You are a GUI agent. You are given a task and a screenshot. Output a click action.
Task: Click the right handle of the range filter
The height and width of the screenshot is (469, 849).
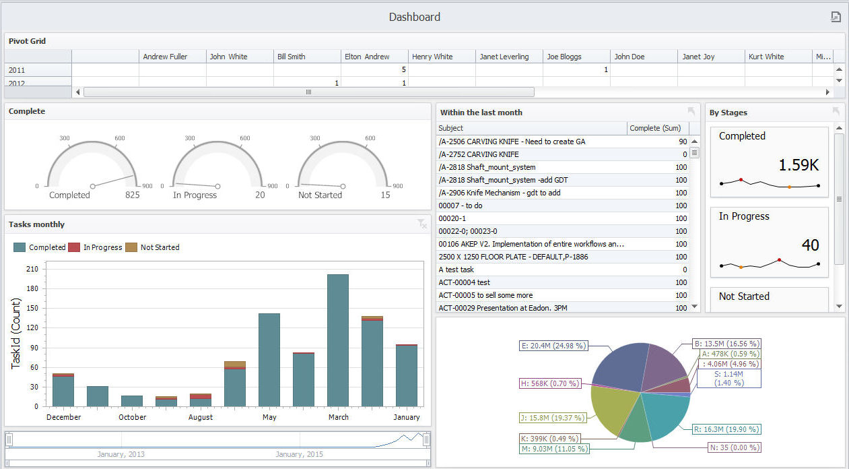click(427, 440)
